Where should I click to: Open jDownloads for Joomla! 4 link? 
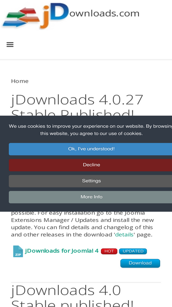pos(62,251)
